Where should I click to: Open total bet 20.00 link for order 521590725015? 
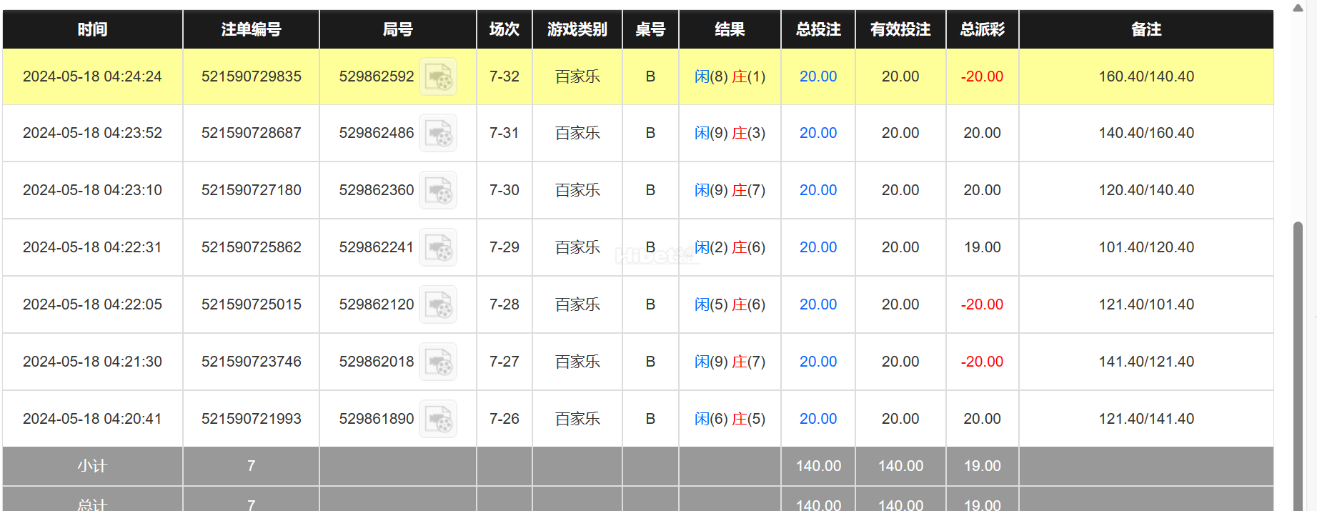point(818,304)
